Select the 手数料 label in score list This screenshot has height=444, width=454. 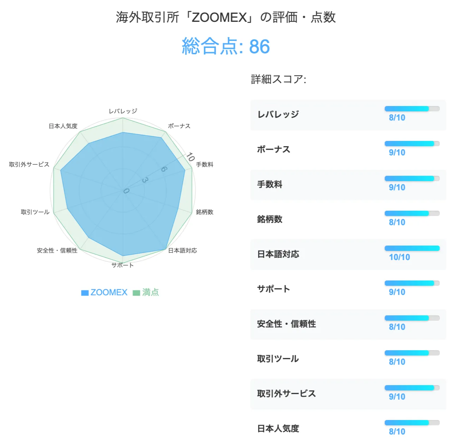tap(270, 184)
